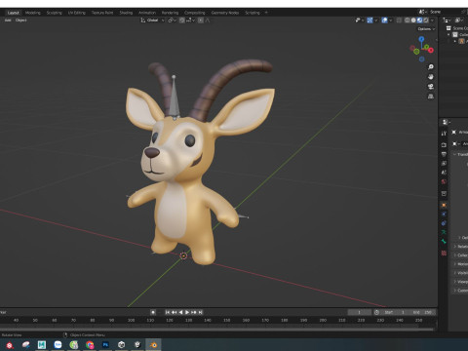Screen dimensions: 468x351
Task: Open properties editor type dropdown
Action: 447,122
